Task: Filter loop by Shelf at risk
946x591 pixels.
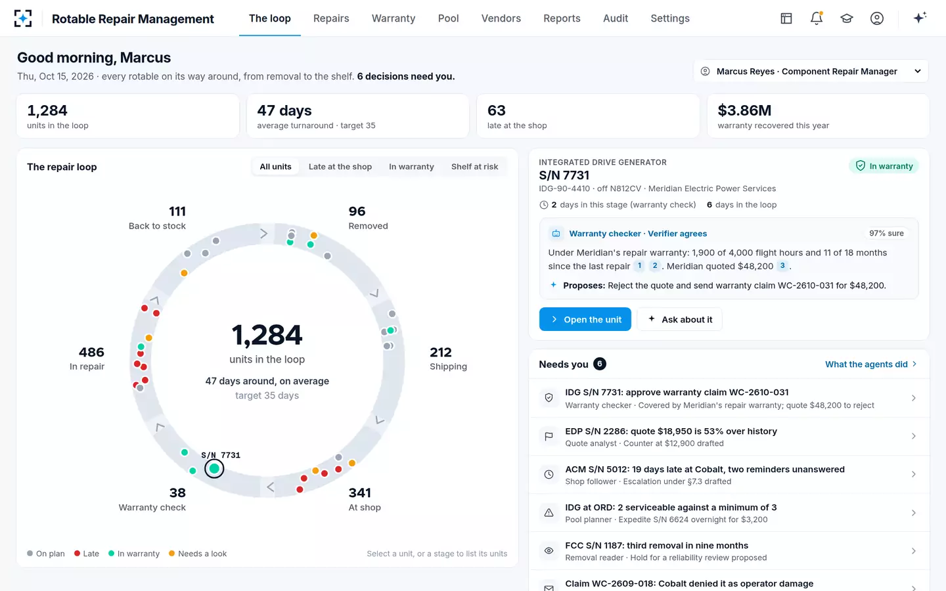Action: pyautogui.click(x=474, y=167)
